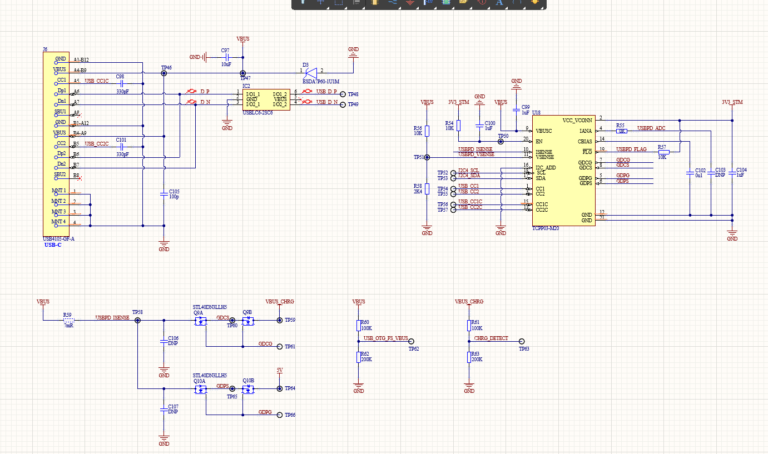Image resolution: width=768 pixels, height=454 pixels.
Task: Click the USBLC6-2SC6 part name text
Action: 257,113
